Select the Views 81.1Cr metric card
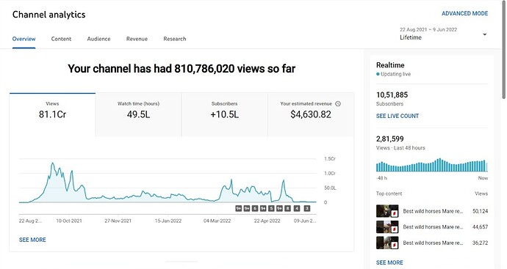 (52, 114)
